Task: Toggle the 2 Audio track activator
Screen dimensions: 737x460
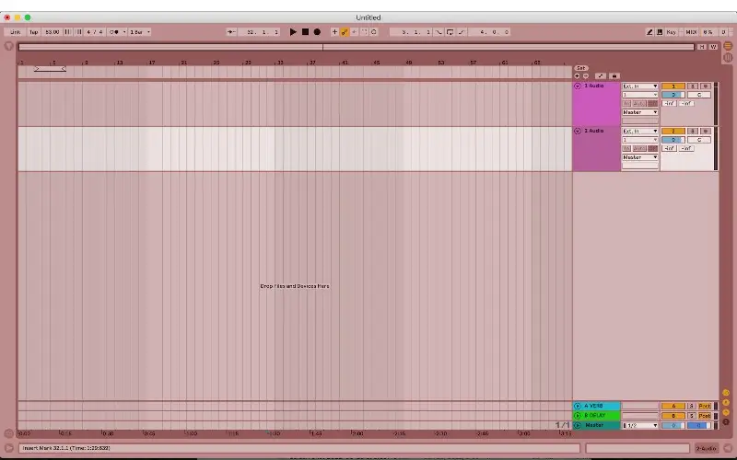Action: (673, 132)
